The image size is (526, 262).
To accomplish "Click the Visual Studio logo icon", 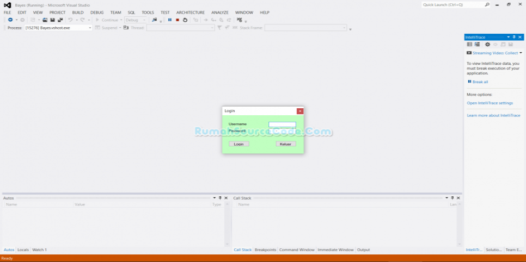I will tap(7, 5).
